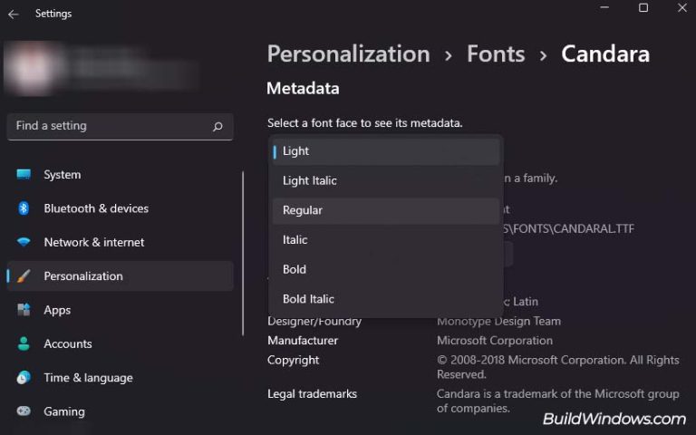Screen dimensions: 696x435
Task: Click the Legal trademarks label
Action: coord(312,393)
